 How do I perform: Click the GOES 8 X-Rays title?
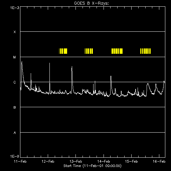pyautogui.click(x=92, y=3)
